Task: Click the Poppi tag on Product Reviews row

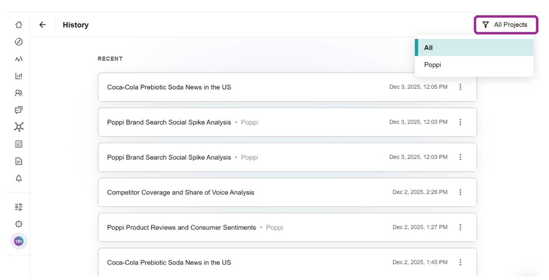Action: click(274, 227)
